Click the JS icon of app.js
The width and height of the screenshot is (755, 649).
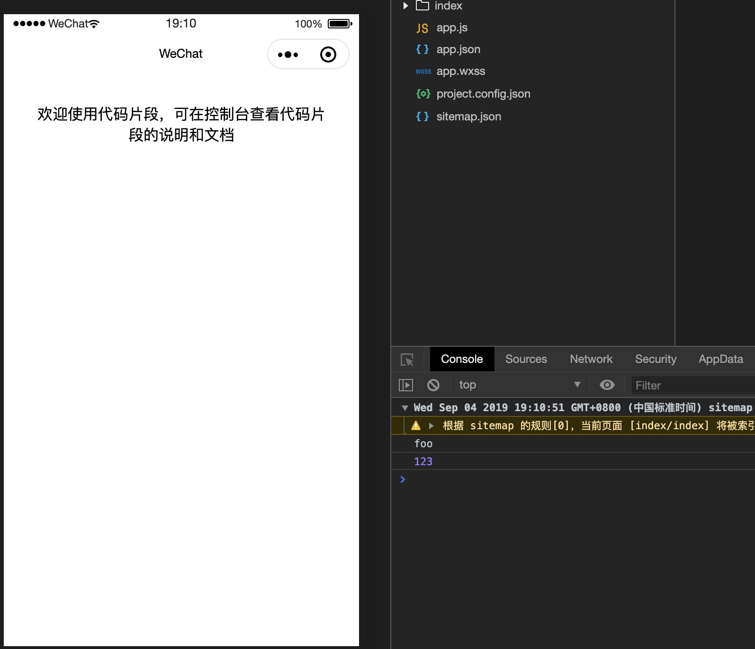(x=422, y=28)
